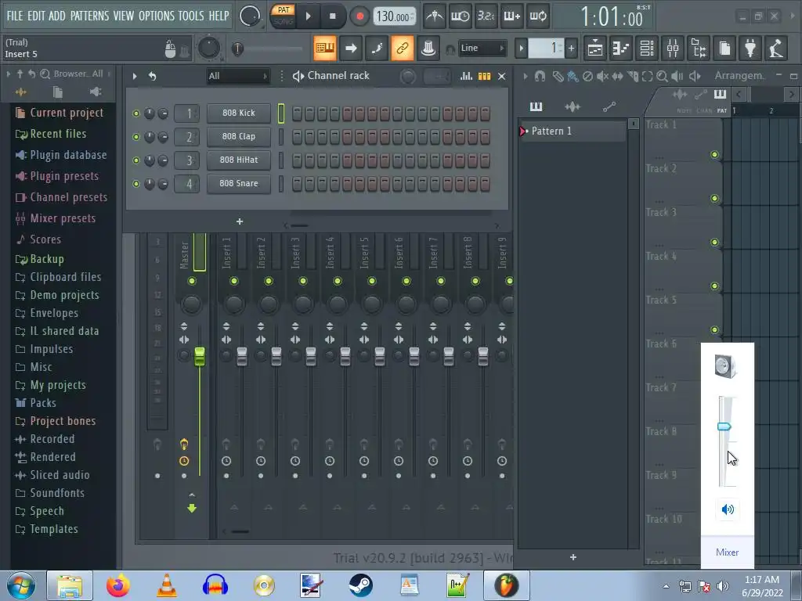Click the picker panel automation icon

pos(609,106)
